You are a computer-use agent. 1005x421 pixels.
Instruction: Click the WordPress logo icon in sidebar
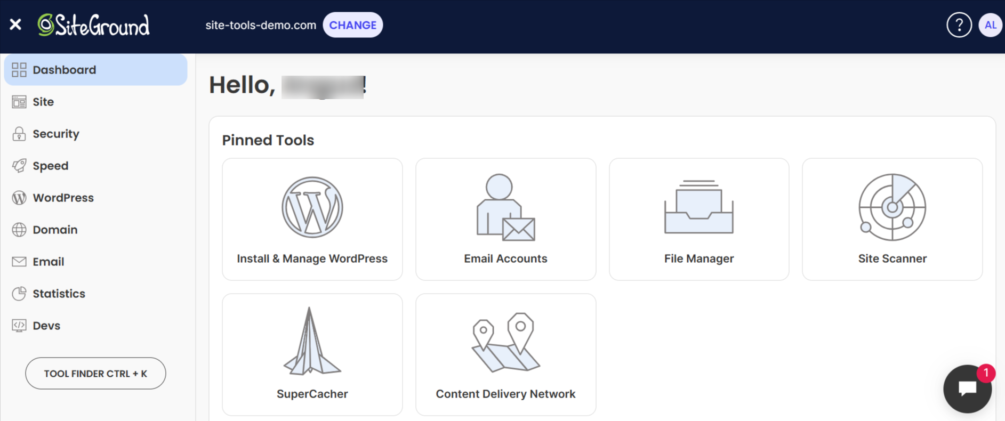(x=19, y=198)
